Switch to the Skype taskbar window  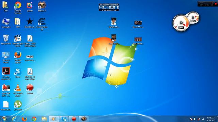coord(64,119)
